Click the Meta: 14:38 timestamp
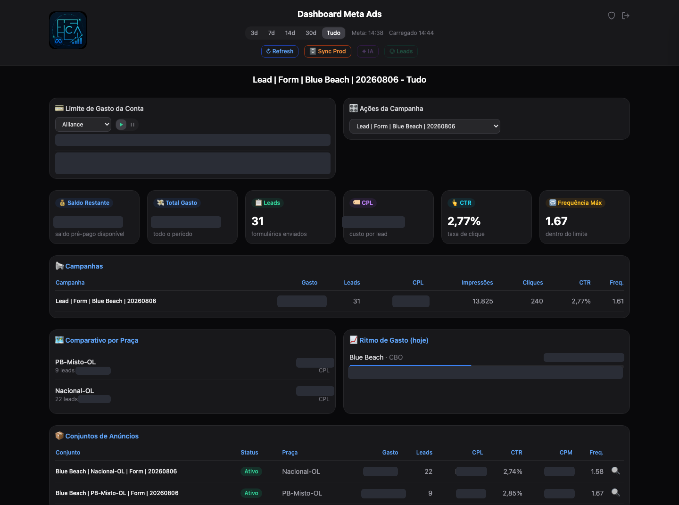 point(367,33)
